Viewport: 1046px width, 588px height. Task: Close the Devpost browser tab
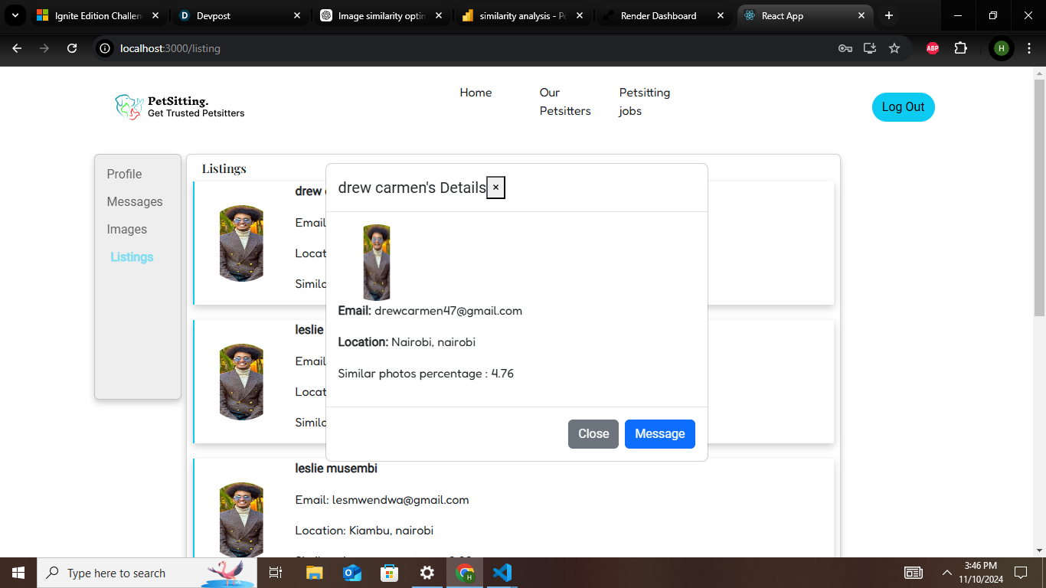point(297,15)
